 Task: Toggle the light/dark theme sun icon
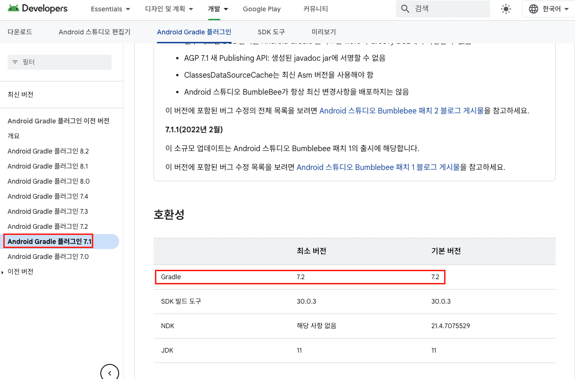(506, 9)
